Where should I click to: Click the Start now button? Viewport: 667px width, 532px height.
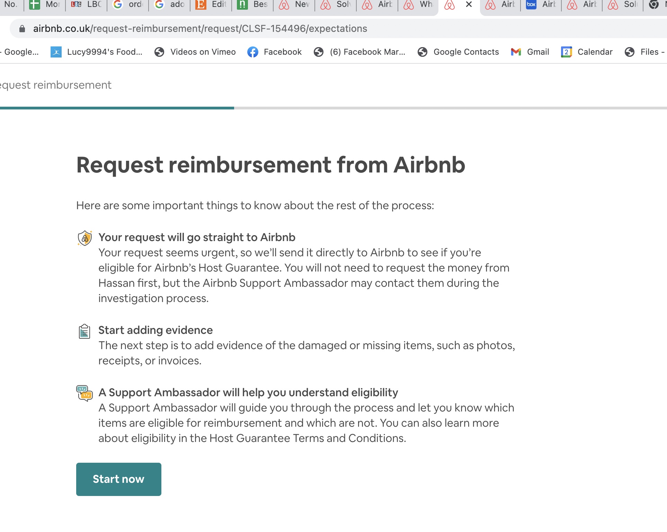pos(118,479)
